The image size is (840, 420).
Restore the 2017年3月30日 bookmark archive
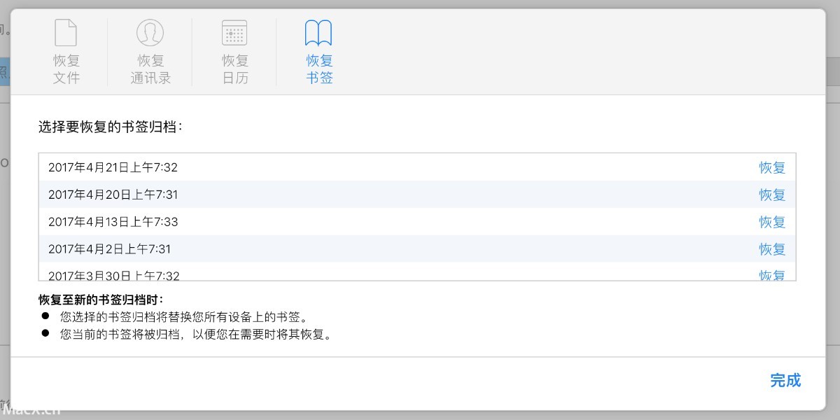click(x=772, y=275)
